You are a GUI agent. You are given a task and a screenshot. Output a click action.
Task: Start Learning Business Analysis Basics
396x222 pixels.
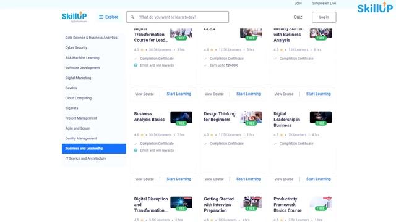coord(179,179)
